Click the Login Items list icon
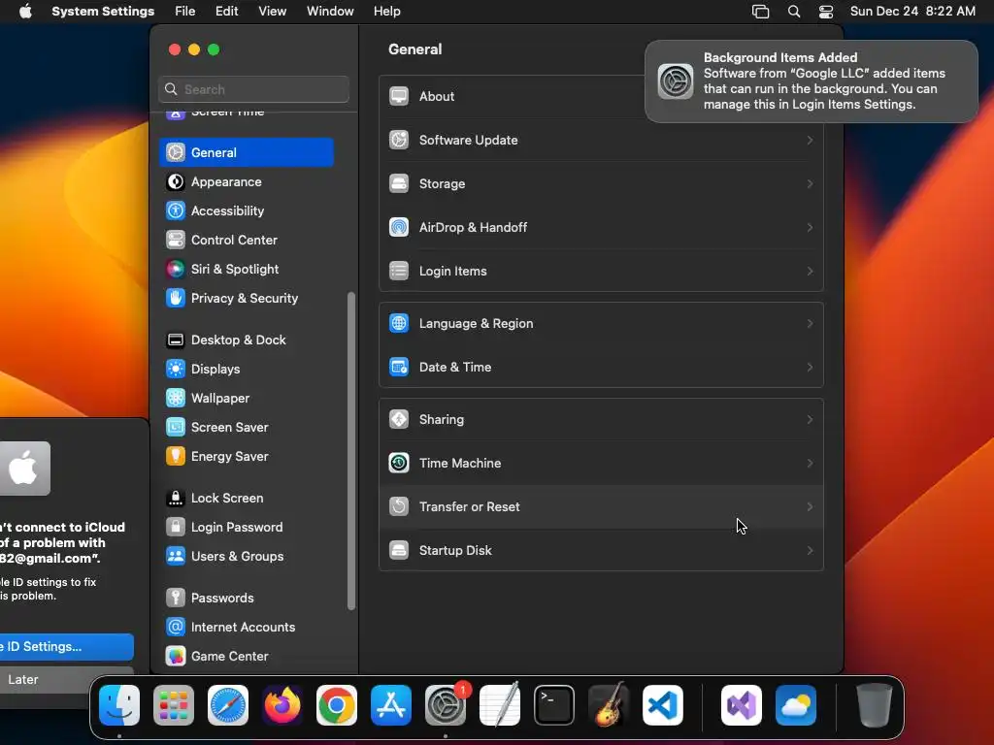994x745 pixels. click(x=399, y=272)
